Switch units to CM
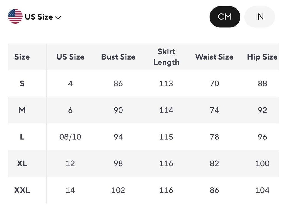 [x=225, y=17]
